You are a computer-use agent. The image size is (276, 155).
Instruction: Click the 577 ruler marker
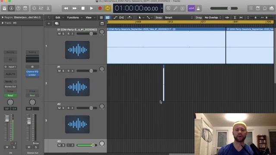[203, 22]
